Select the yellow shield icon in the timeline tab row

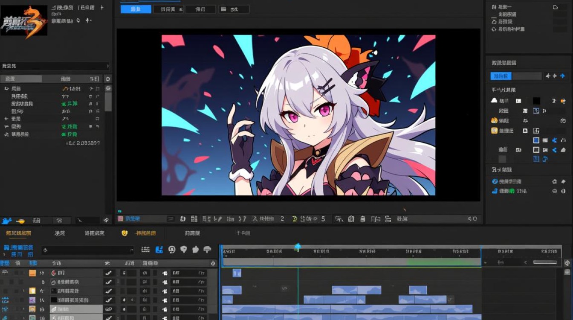(x=124, y=233)
